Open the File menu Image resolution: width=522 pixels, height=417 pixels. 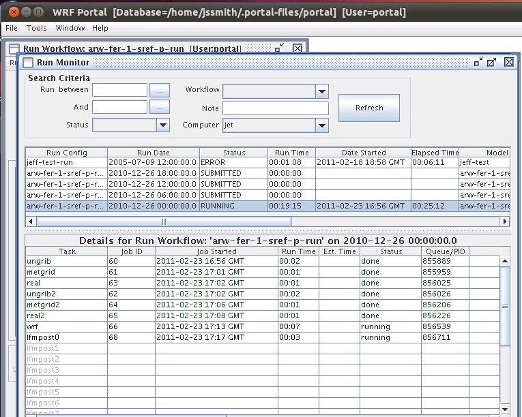tap(12, 28)
